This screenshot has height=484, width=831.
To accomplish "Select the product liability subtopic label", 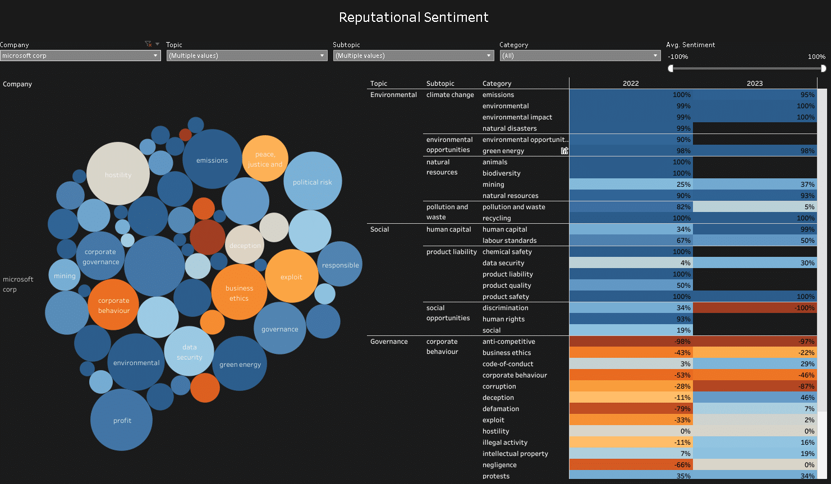I will (452, 252).
